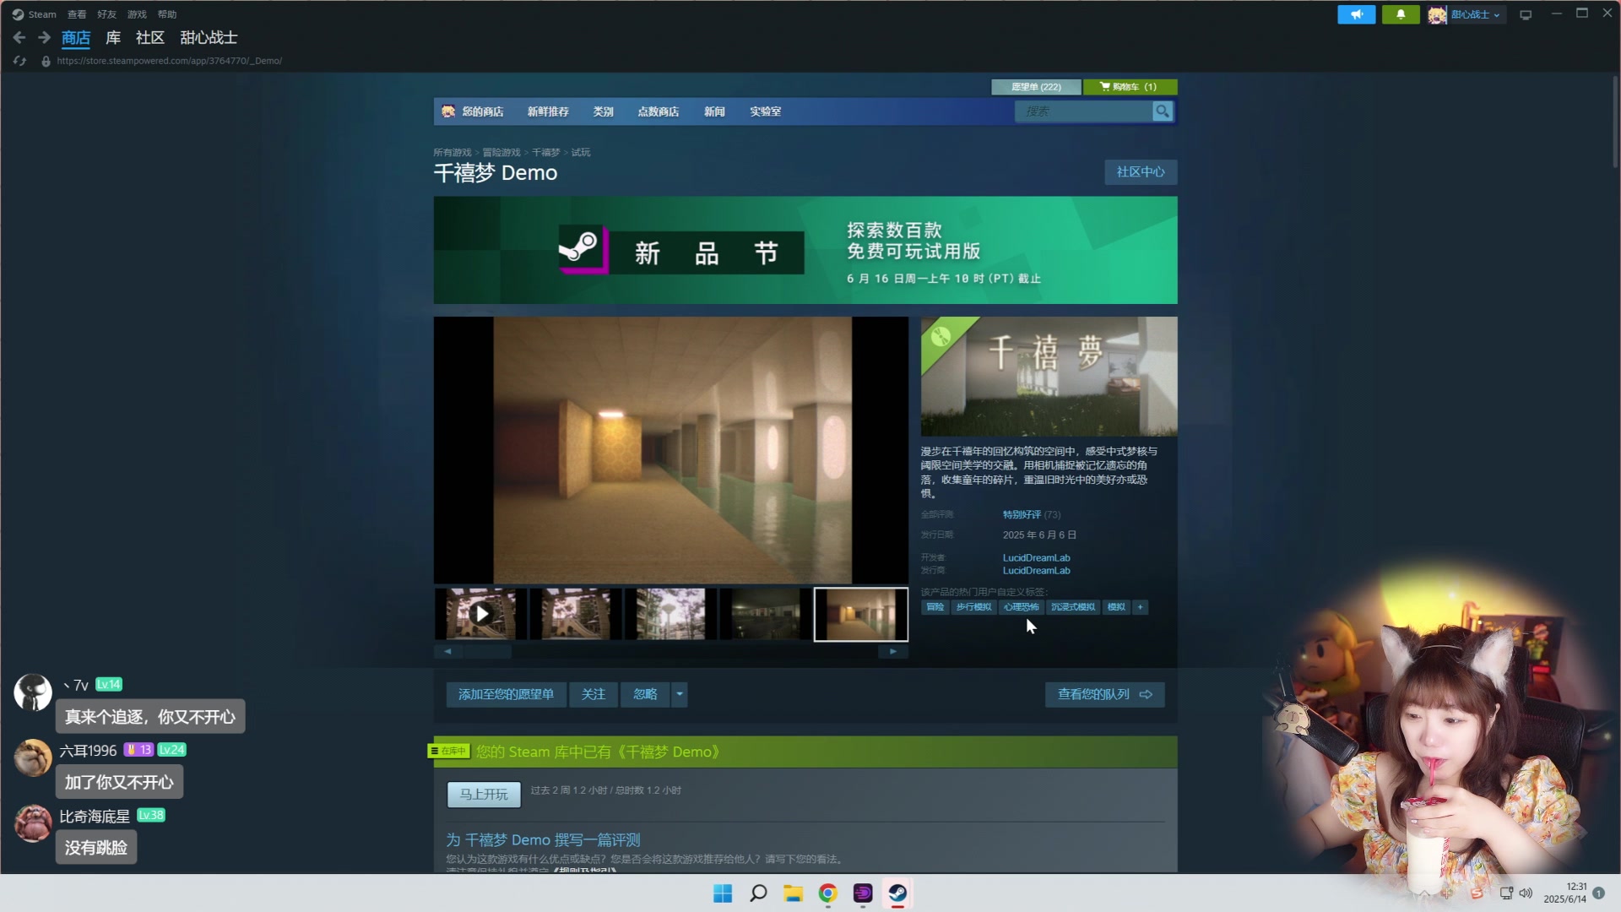Toggle Big Picture mode monitor icon

[1526, 14]
